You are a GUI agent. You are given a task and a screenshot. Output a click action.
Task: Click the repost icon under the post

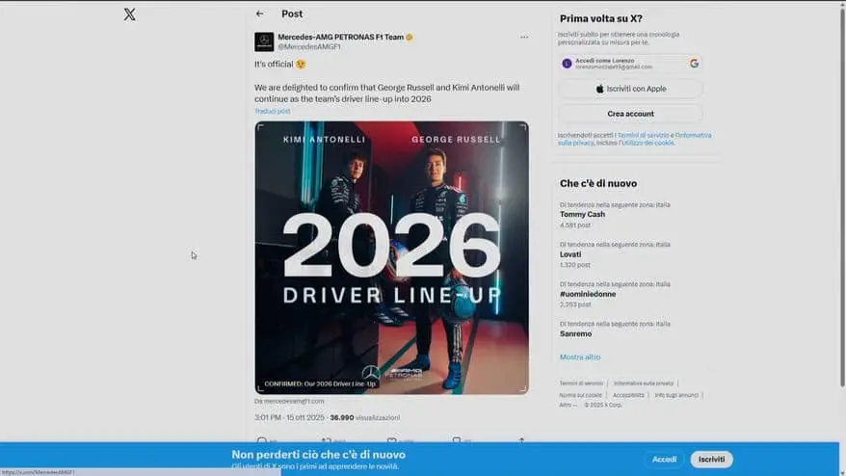click(326, 441)
